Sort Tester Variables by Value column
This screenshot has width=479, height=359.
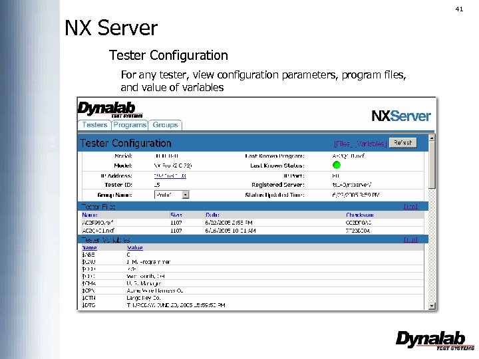tap(135, 247)
